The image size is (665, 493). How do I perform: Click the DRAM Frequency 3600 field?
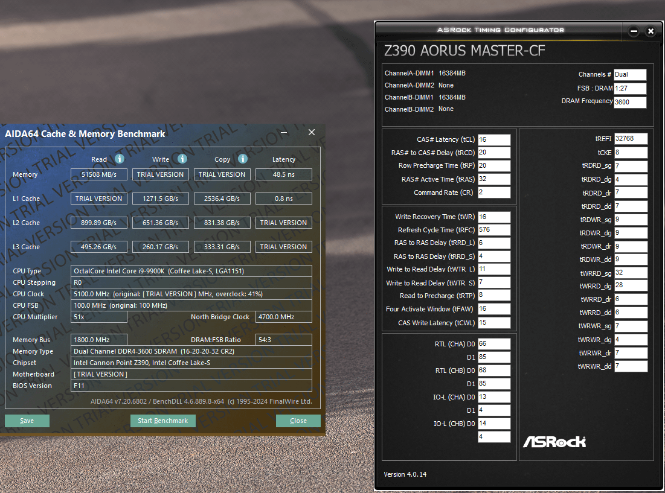tap(630, 102)
